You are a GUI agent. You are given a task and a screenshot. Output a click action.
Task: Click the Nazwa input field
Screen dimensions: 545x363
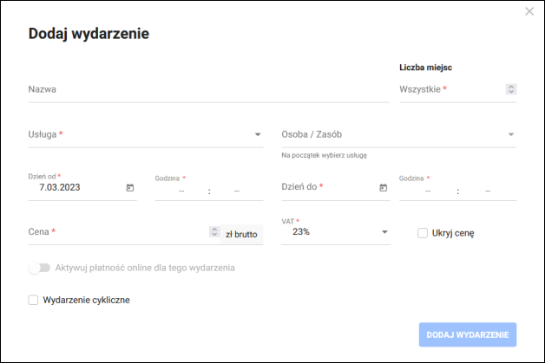208,88
